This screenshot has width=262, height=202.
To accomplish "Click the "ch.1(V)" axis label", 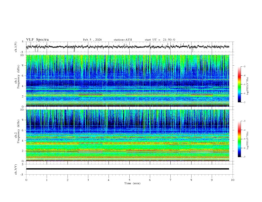I will pos(16,47).
